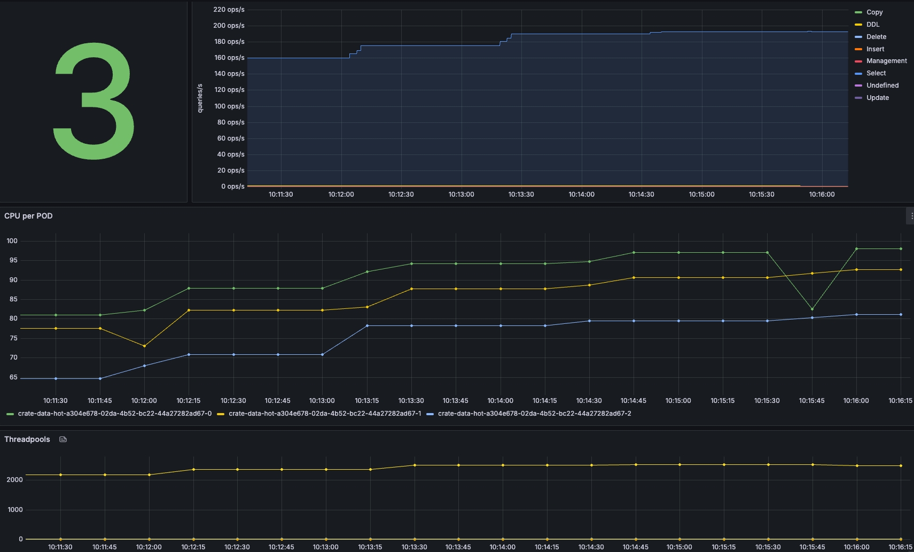Click the orange Insert legend color marker
This screenshot has height=552, width=914.
[x=858, y=49]
